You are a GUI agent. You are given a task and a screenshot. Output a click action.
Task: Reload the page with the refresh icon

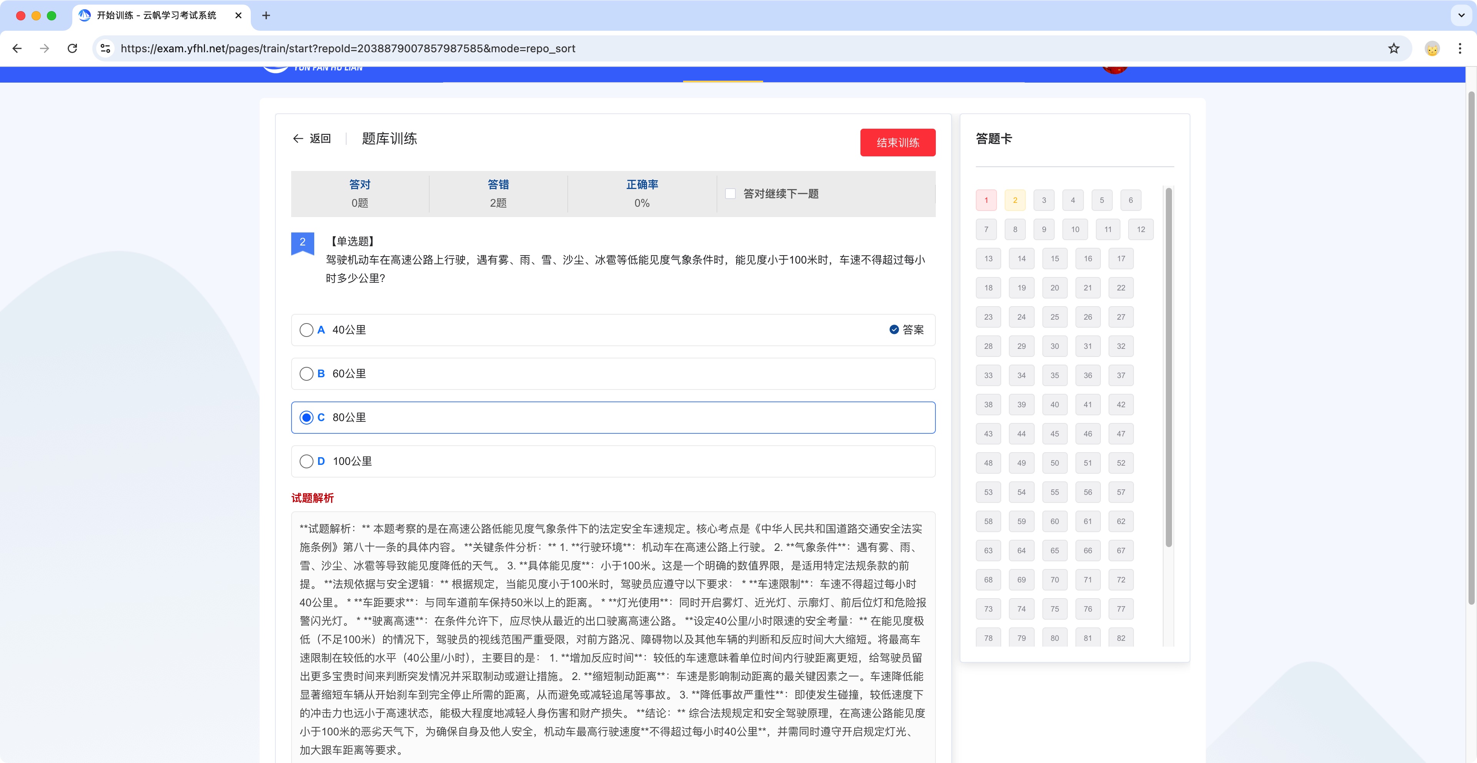pos(72,49)
